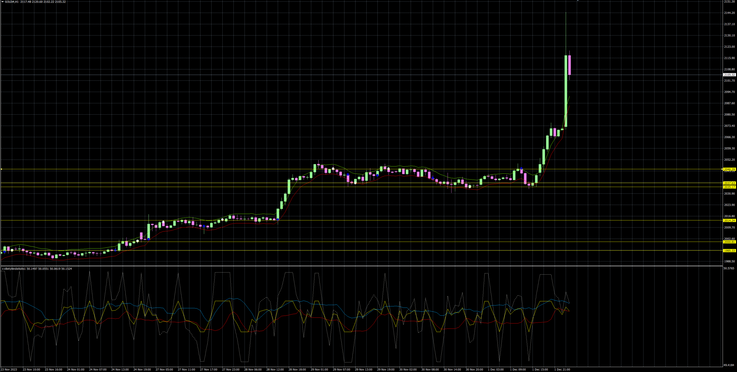
Task: Click the 2151.30 top price scale value
Action: pos(729,2)
